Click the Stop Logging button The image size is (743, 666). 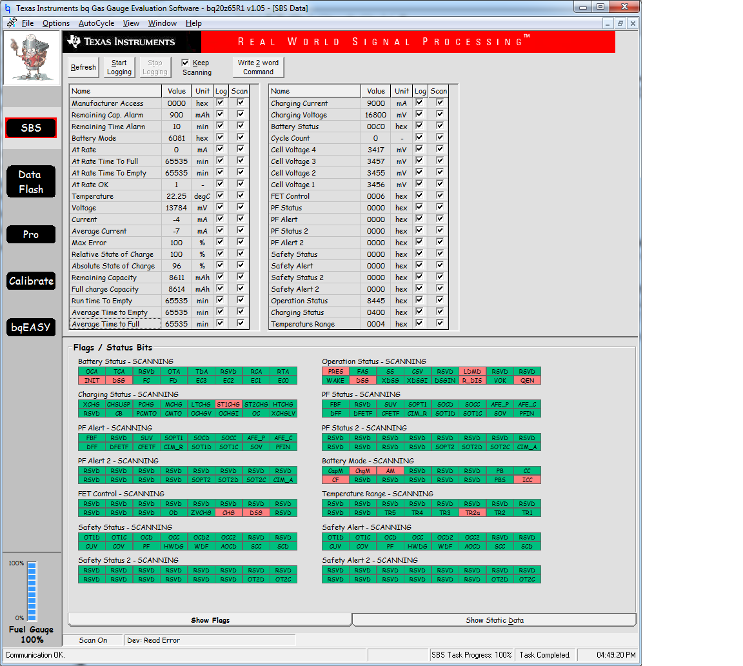click(x=155, y=67)
